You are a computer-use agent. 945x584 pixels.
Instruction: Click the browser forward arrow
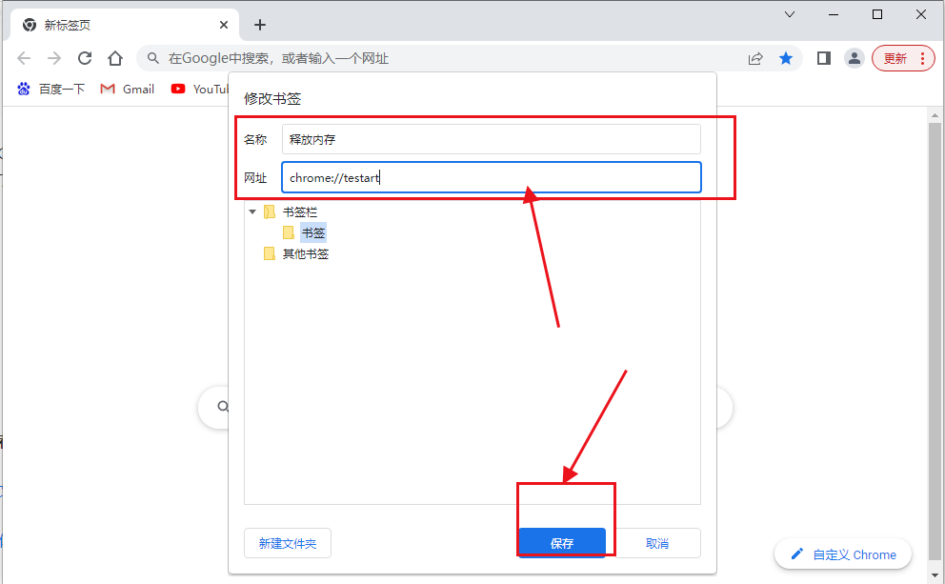coord(54,58)
